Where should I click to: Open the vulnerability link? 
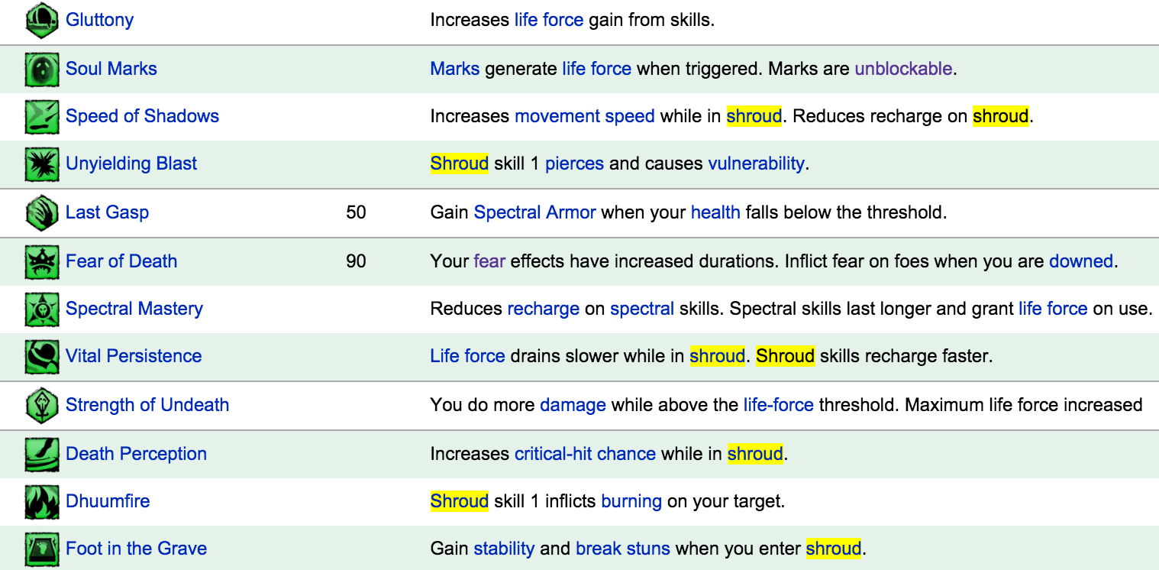pos(756,164)
